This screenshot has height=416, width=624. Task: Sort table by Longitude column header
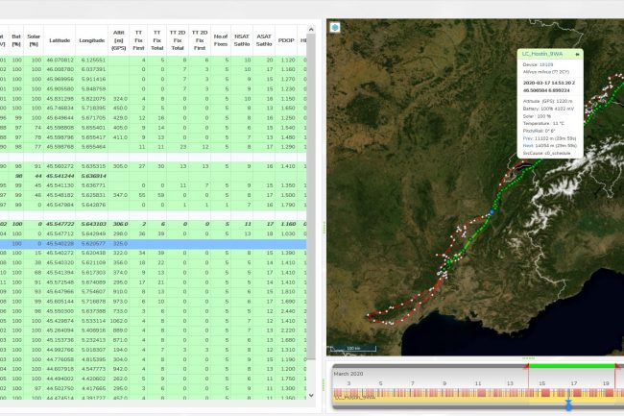tap(92, 41)
